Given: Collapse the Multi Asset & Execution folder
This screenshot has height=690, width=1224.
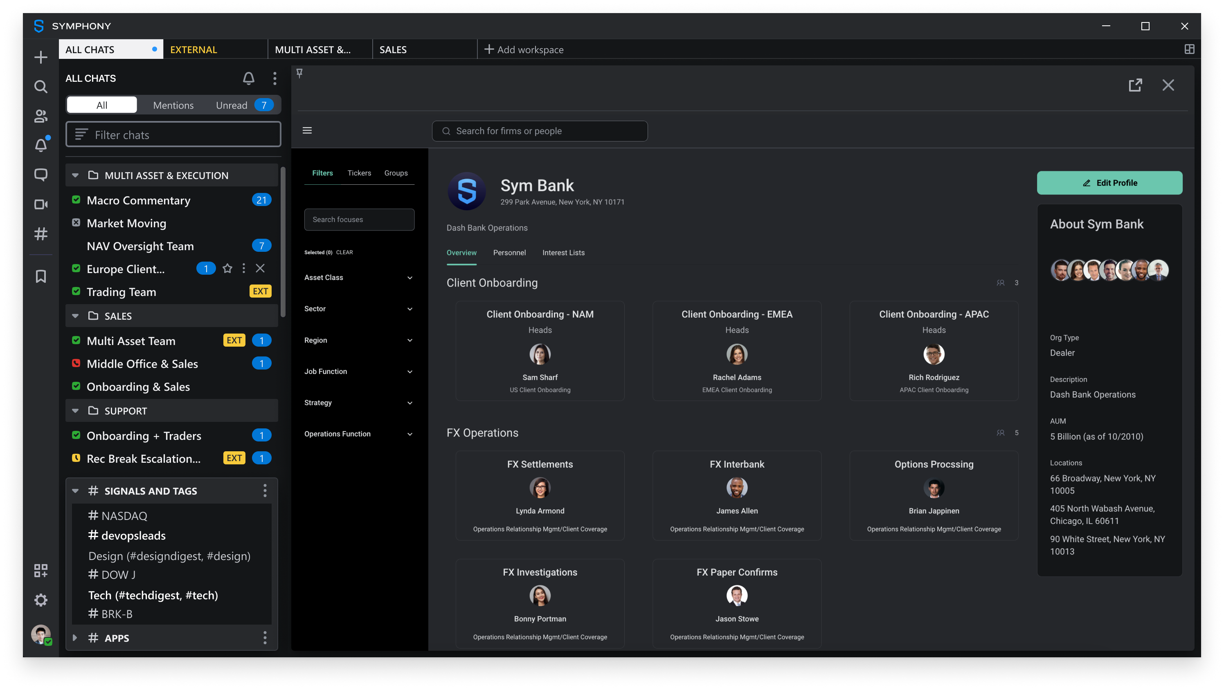Looking at the screenshot, I should click(75, 175).
